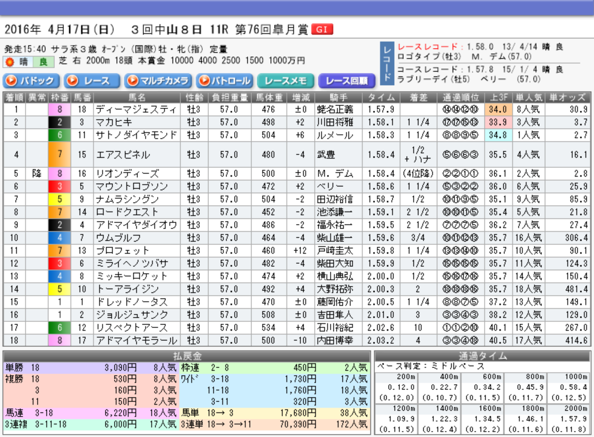
Task: Click the vertical レコード label
Action: (x=387, y=63)
